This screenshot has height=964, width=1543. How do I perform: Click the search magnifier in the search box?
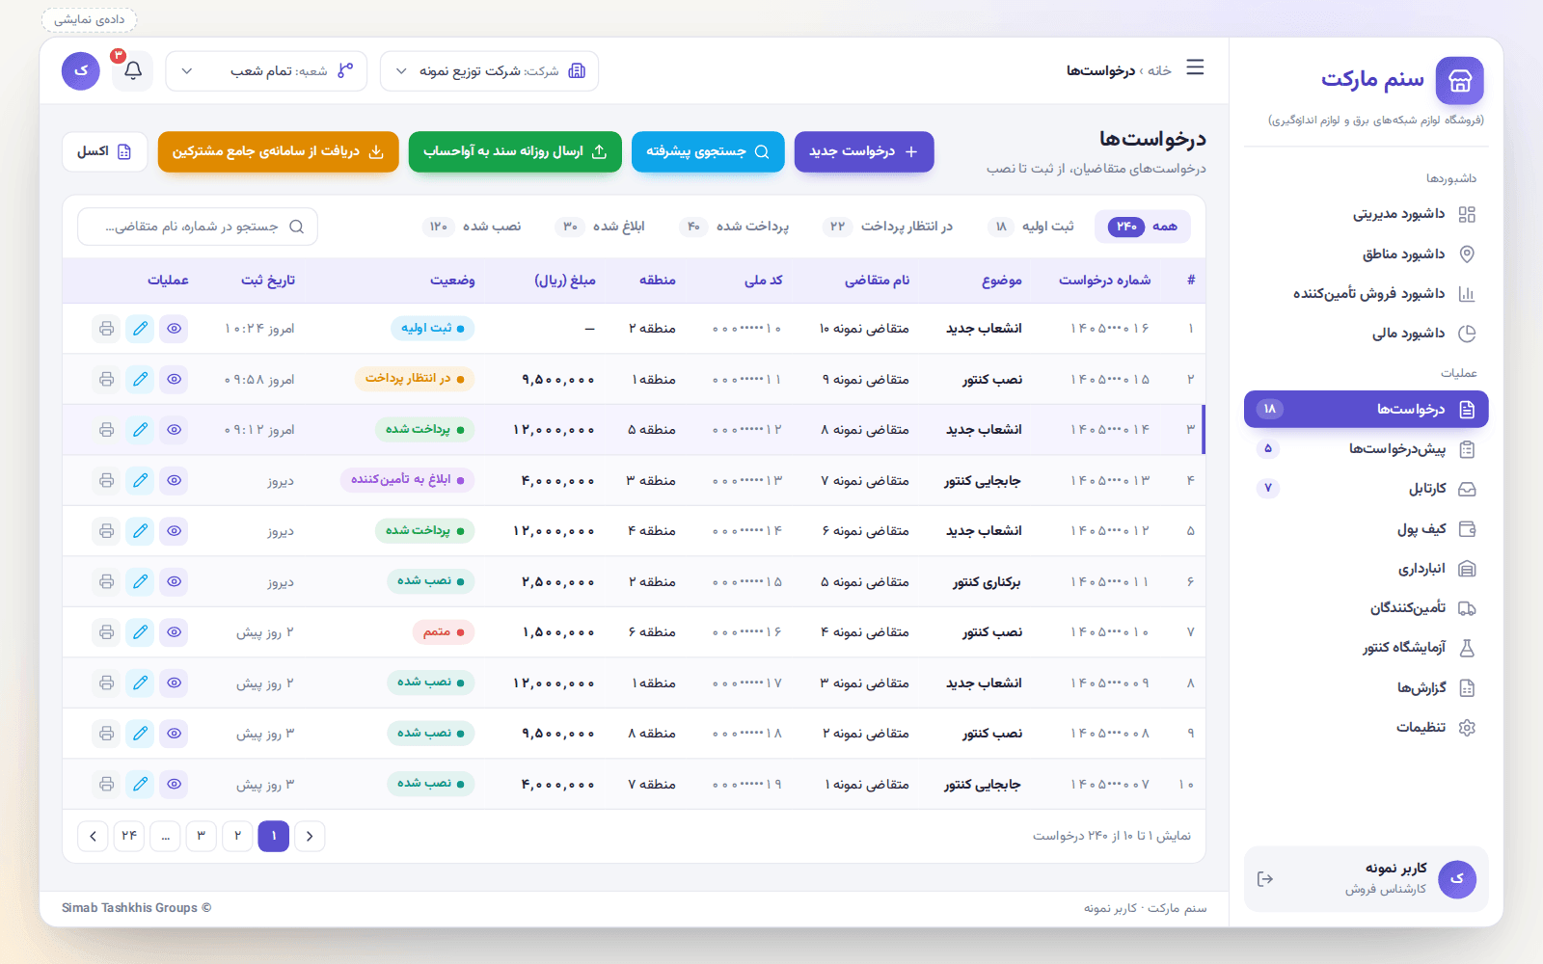pos(297,227)
